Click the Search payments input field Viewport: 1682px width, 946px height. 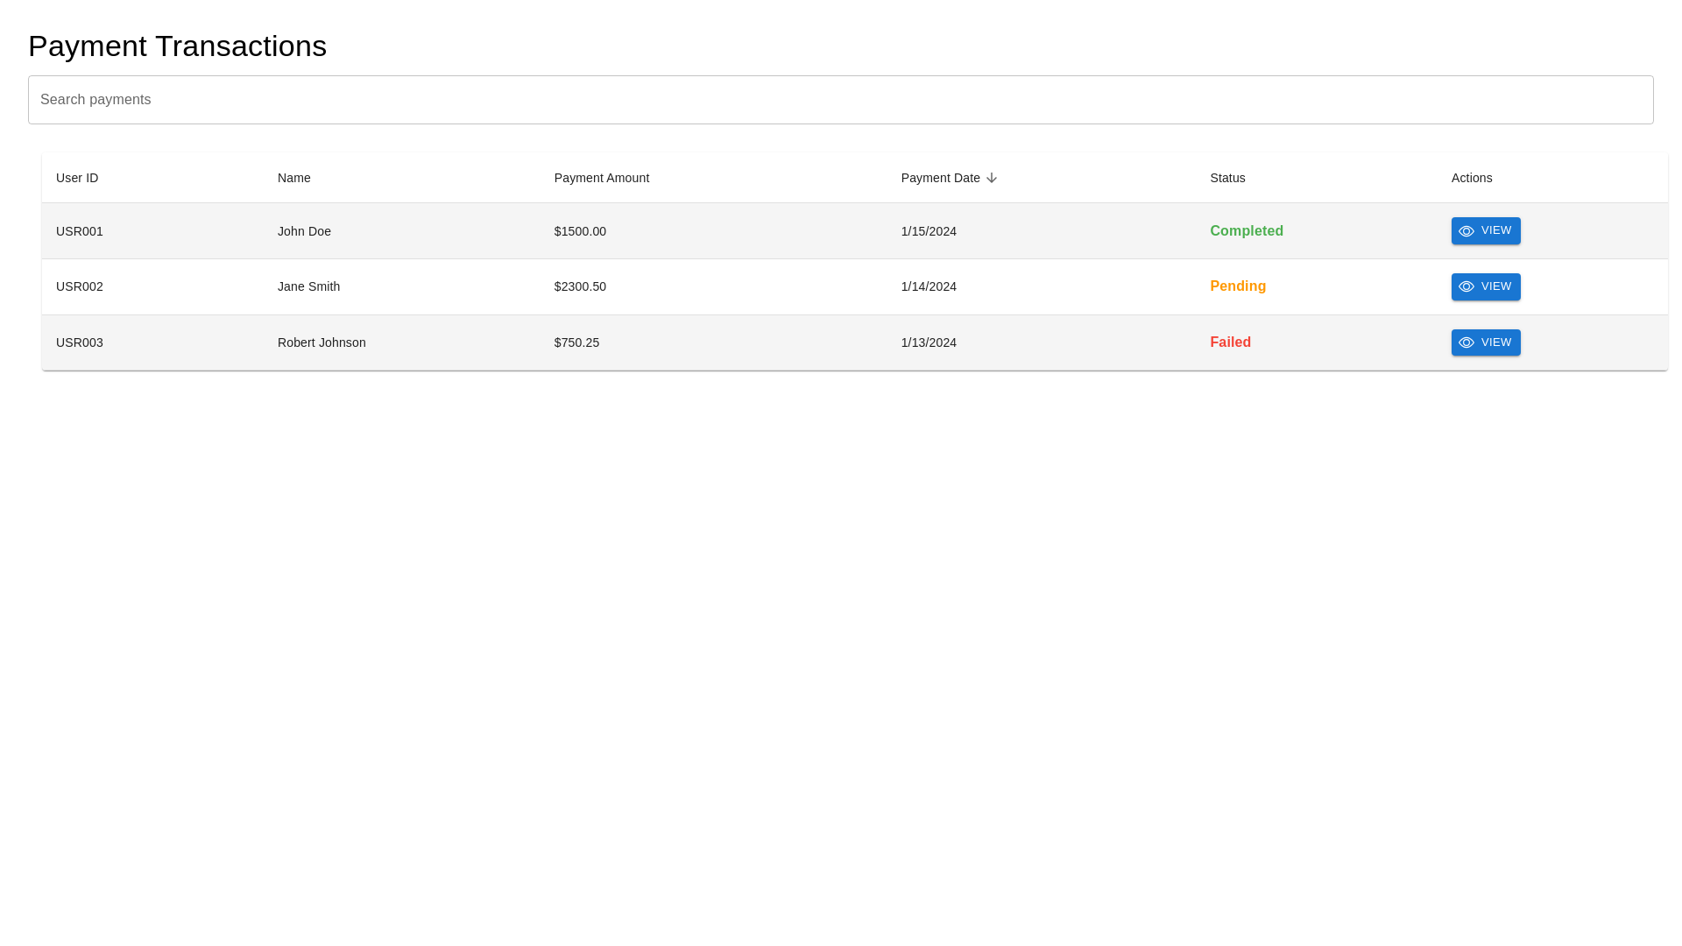pos(839,99)
